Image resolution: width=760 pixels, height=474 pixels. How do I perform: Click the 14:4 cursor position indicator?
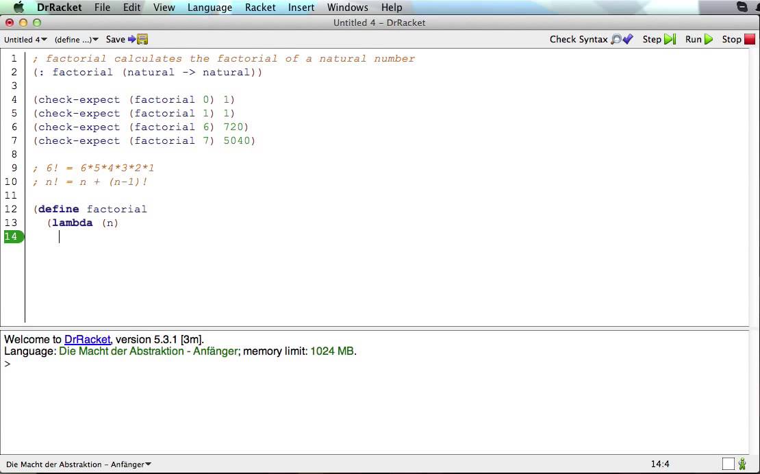click(x=659, y=464)
